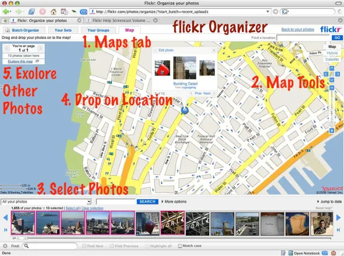Image resolution: width=344 pixels, height=256 pixels.
Task: Expand More options disclosure triangle
Action: point(162,202)
